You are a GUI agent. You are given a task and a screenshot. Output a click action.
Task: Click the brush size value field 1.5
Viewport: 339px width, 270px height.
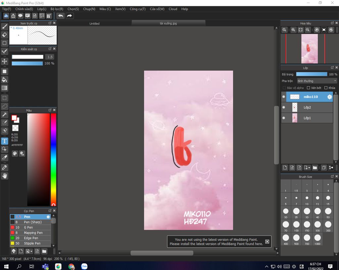point(50,57)
